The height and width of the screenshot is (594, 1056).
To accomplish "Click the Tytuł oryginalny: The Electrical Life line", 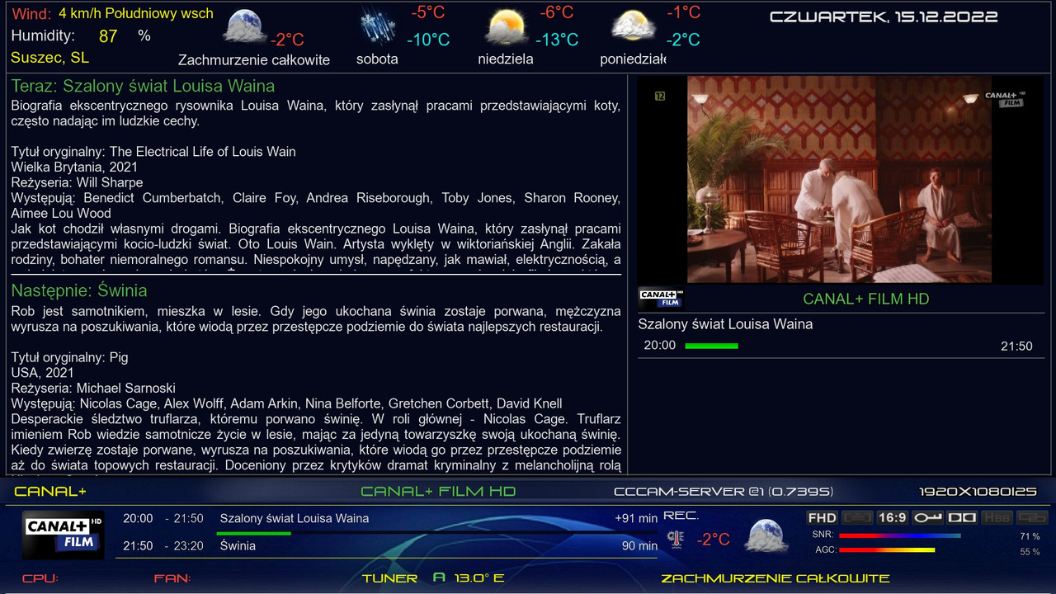I will pyautogui.click(x=153, y=152).
